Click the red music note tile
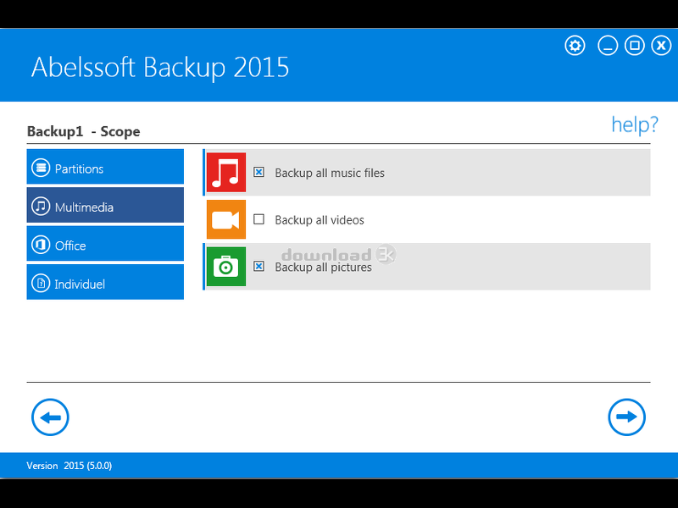 pos(226,172)
